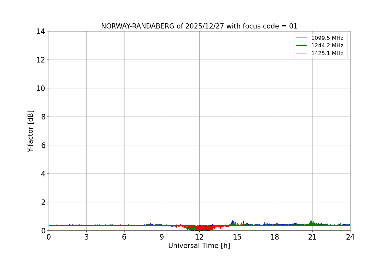Click the Y-factor [dB] axis label
The width and height of the screenshot is (389, 259).
coord(30,131)
